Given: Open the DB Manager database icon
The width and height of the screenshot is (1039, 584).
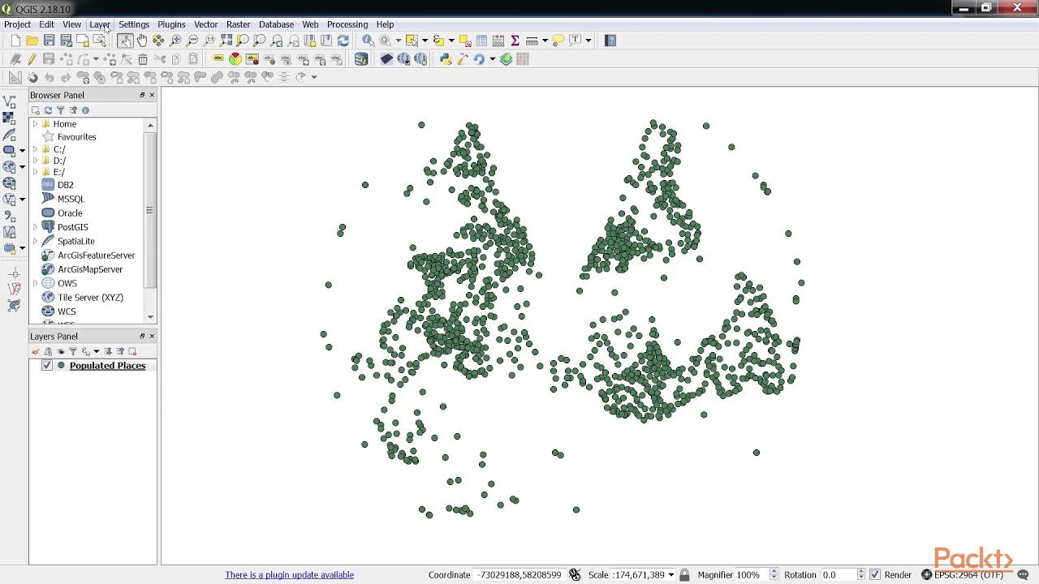Looking at the screenshot, I should [361, 59].
